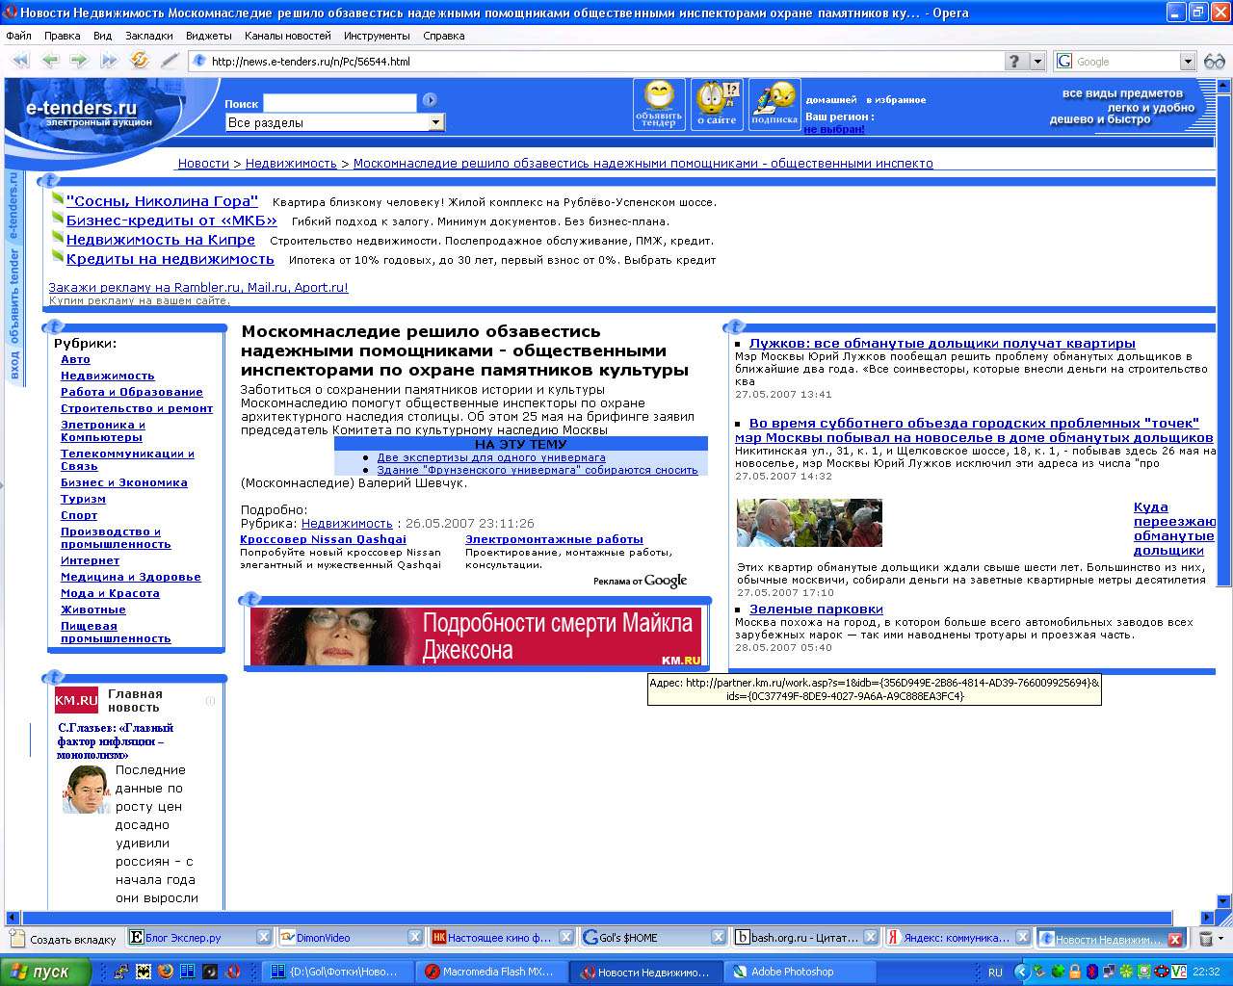Viewport: 1233px width, 986px height.
Task: Open Firefox from quick launch bar
Action: 165,972
